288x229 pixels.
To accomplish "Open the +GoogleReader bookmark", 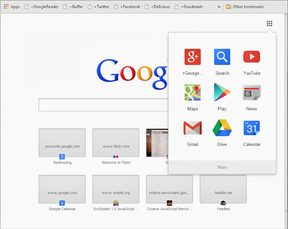I will click(x=42, y=6).
